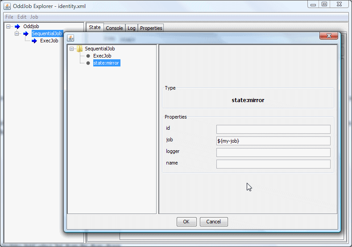Click the Java icon in dialog title bar
The width and height of the screenshot is (352, 247).
[x=70, y=37]
